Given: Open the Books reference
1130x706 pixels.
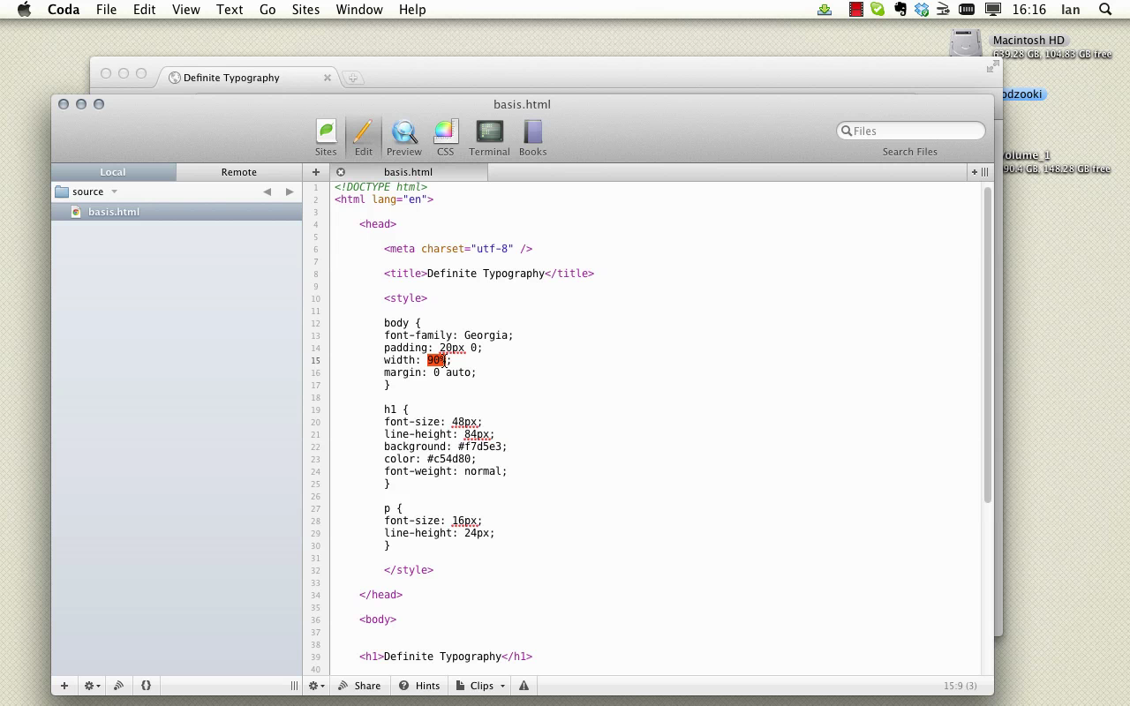Looking at the screenshot, I should tap(532, 138).
